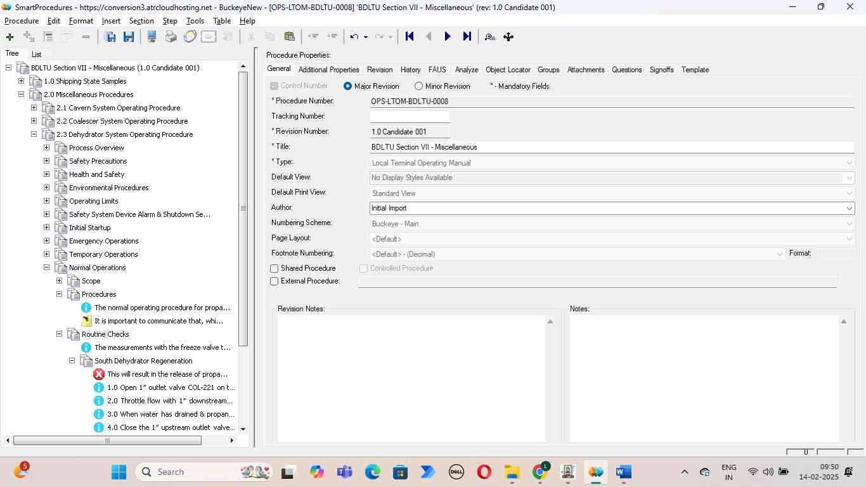The width and height of the screenshot is (866, 487).
Task: Open the Author dropdown
Action: click(x=849, y=209)
